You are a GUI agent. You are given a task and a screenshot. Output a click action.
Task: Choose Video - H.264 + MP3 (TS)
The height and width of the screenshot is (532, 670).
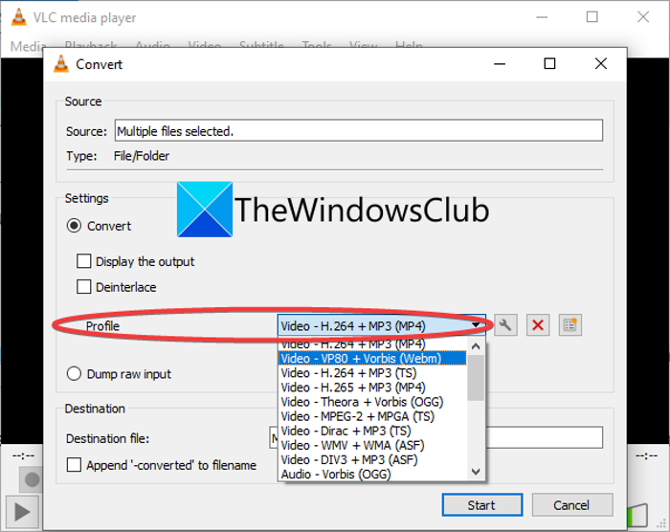click(372, 372)
